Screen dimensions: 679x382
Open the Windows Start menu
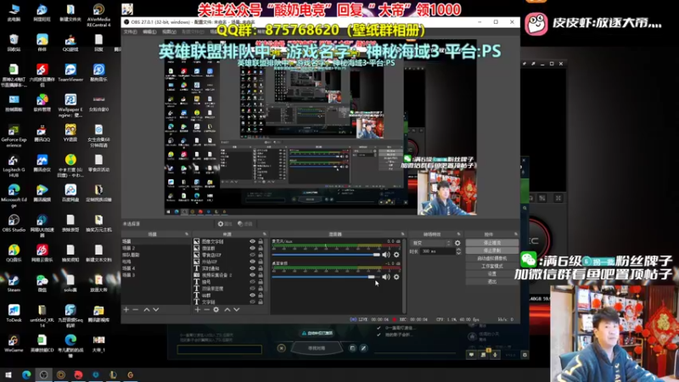[x=8, y=374]
